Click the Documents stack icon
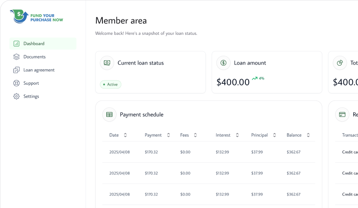 (x=16, y=57)
